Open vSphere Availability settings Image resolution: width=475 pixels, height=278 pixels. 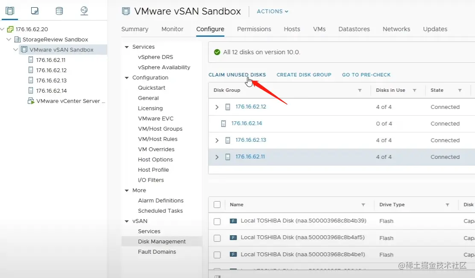click(x=164, y=67)
